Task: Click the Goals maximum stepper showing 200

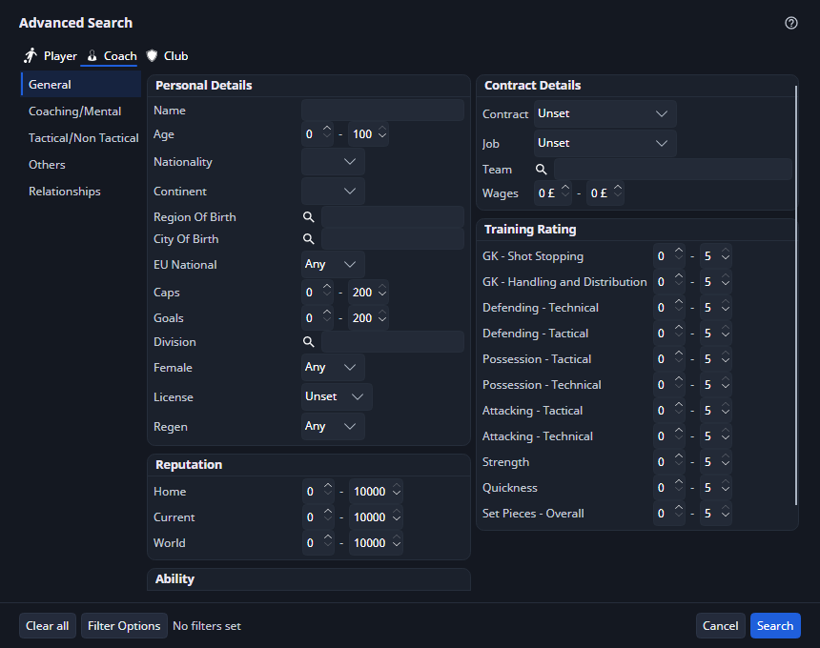Action: pos(369,317)
